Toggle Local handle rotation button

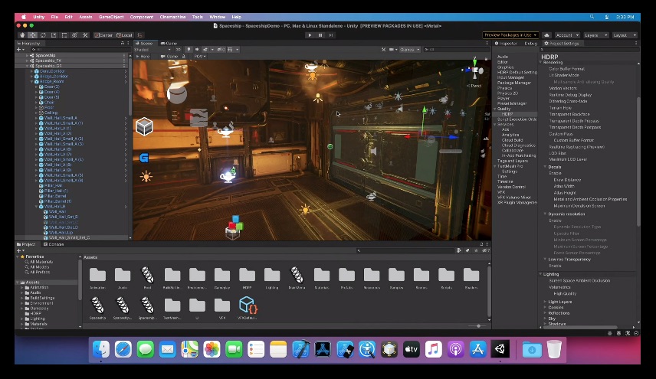[x=125, y=35]
